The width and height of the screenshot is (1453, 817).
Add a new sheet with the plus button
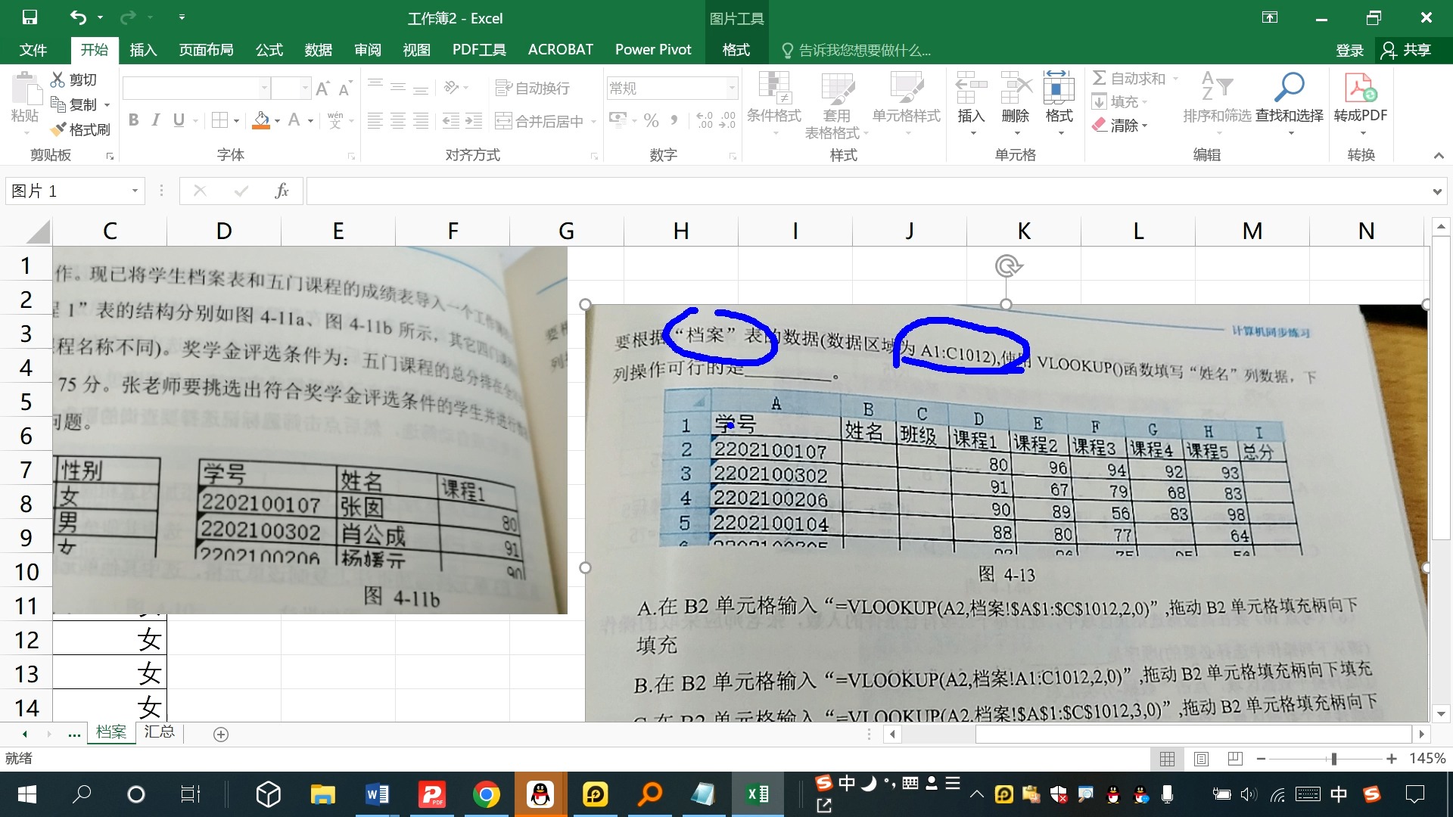click(220, 733)
